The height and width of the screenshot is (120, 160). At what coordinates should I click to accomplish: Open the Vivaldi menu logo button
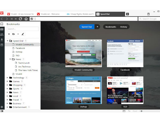coord(2,13)
